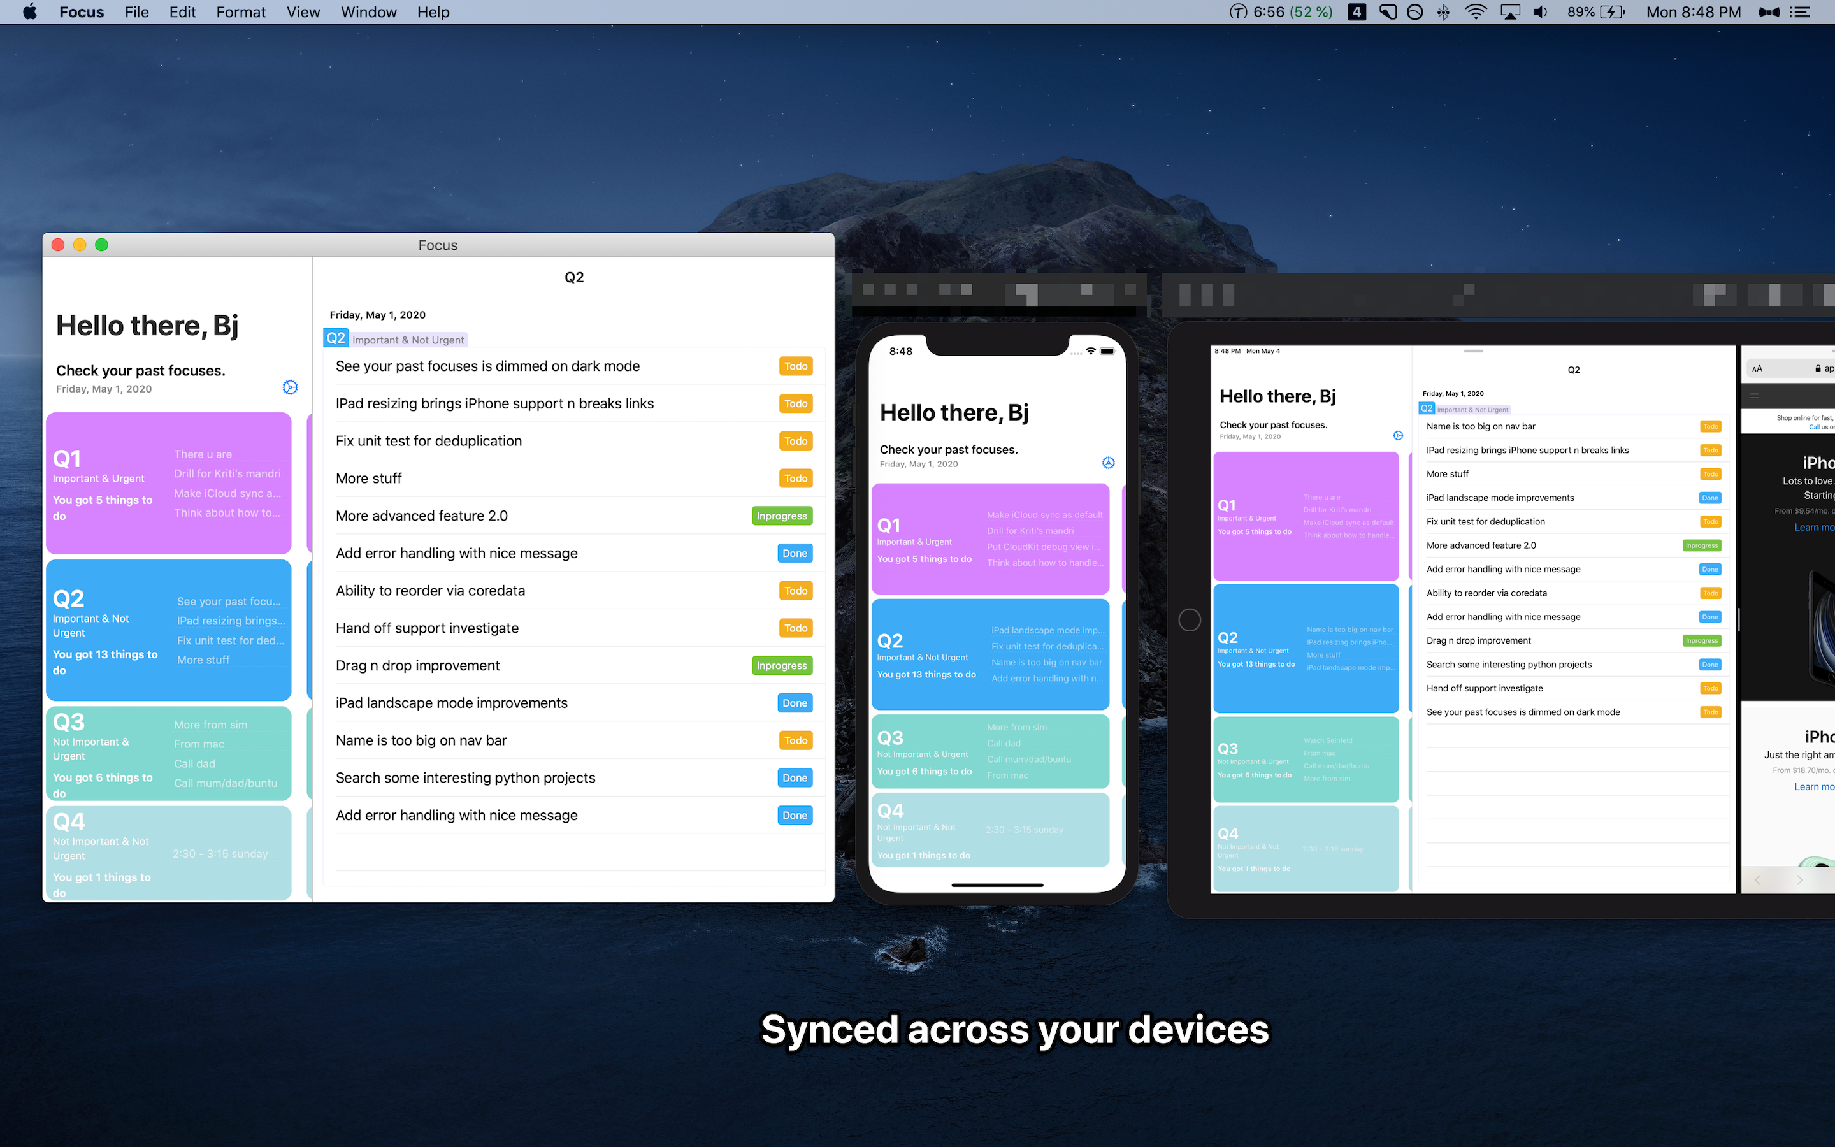Viewport: 1835px width, 1147px height.
Task: Open the Q2 Important & Not Urgent card on Mac
Action: pyautogui.click(x=168, y=630)
